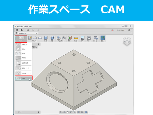Choose レンダリング workspace from menu
This screenshot has width=153, height=115.
pos(24,63)
